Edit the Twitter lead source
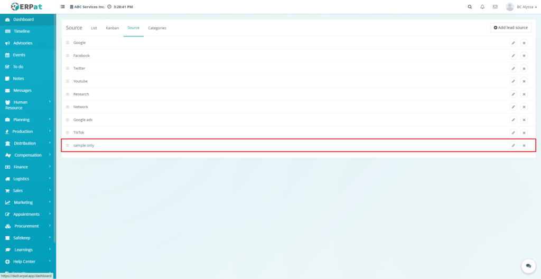Viewport: 541px width, 279px height. (514, 69)
